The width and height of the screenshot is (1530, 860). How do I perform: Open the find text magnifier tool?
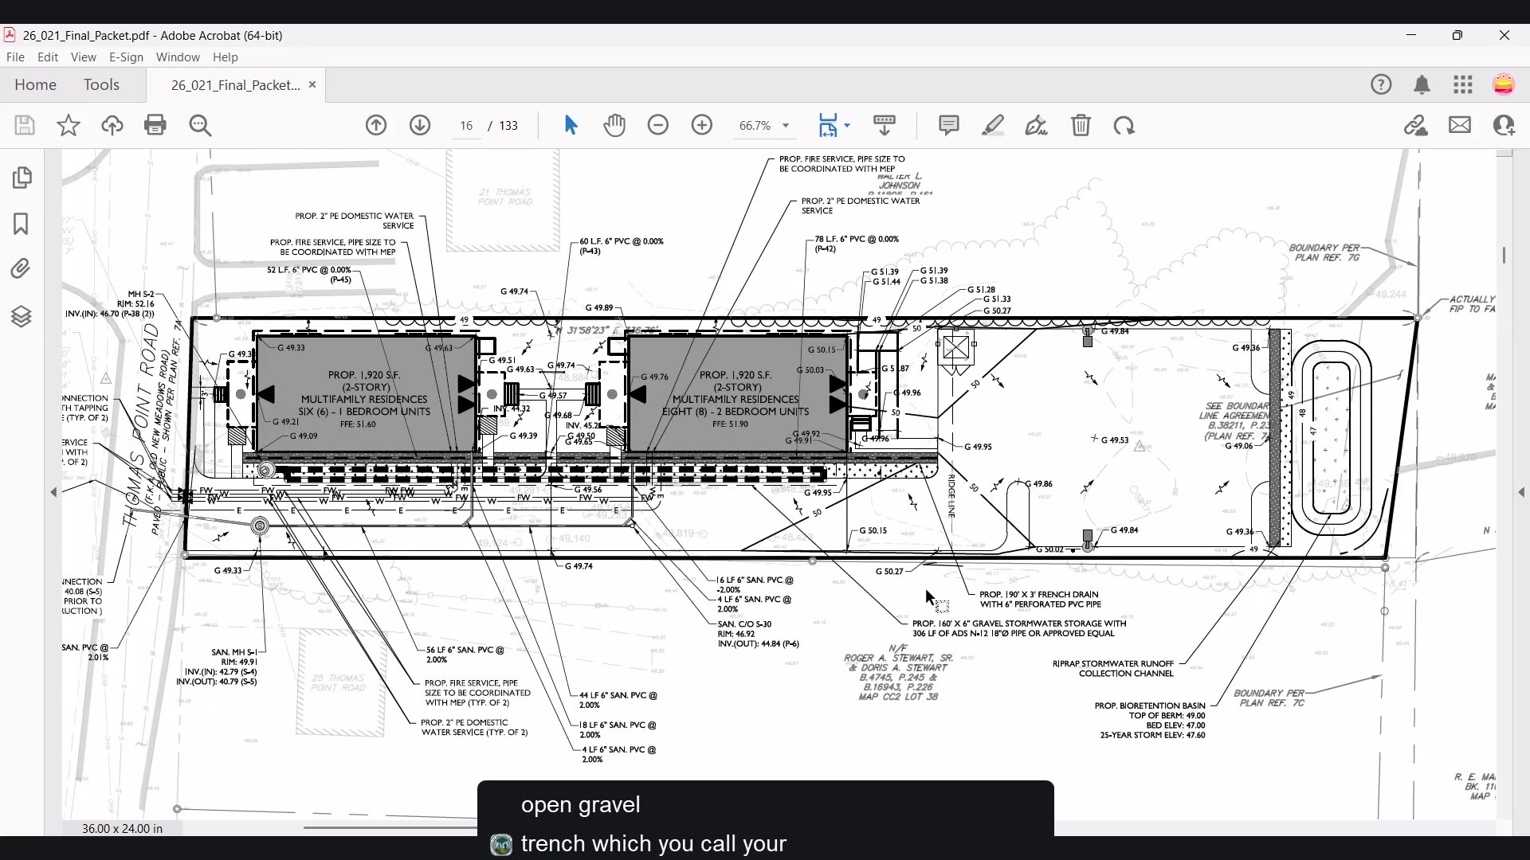(201, 125)
